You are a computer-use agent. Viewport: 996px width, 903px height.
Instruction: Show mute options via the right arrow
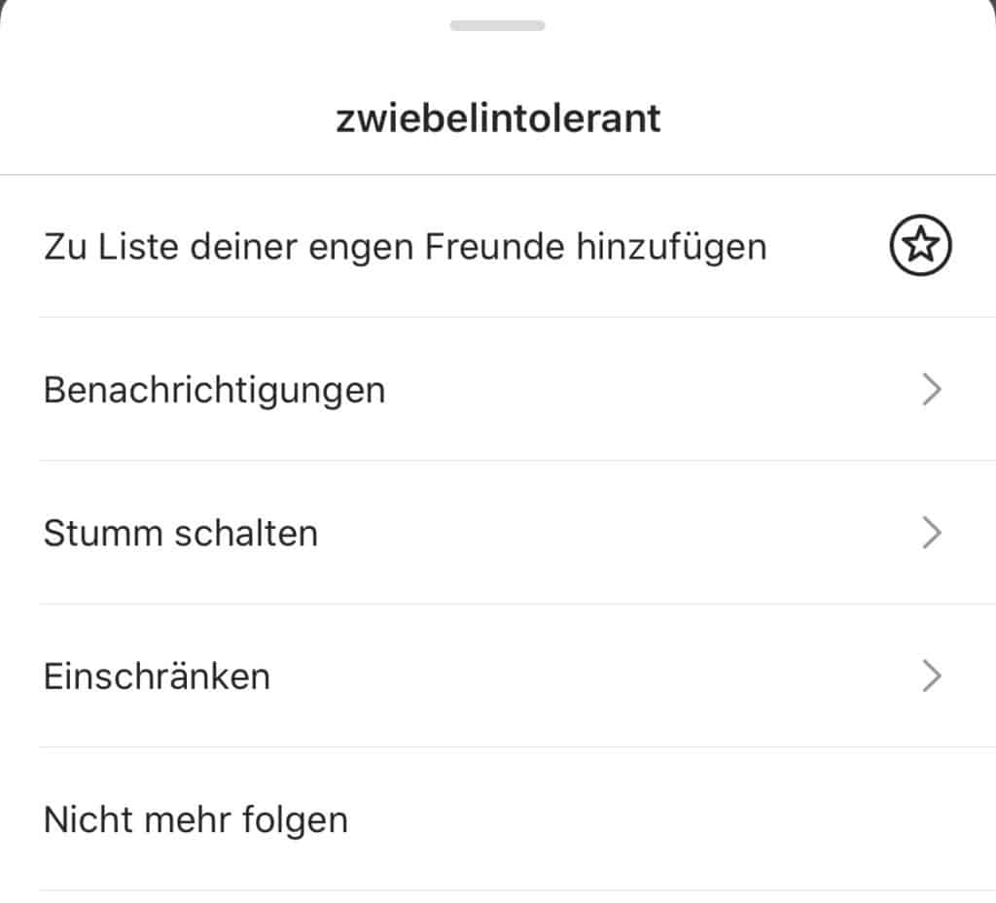coord(932,533)
